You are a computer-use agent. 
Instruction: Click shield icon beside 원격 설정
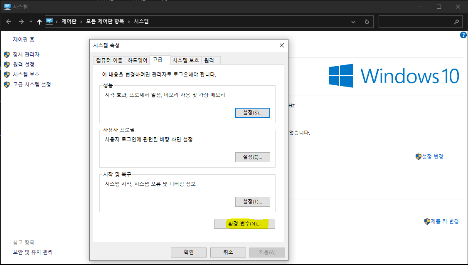coord(7,64)
